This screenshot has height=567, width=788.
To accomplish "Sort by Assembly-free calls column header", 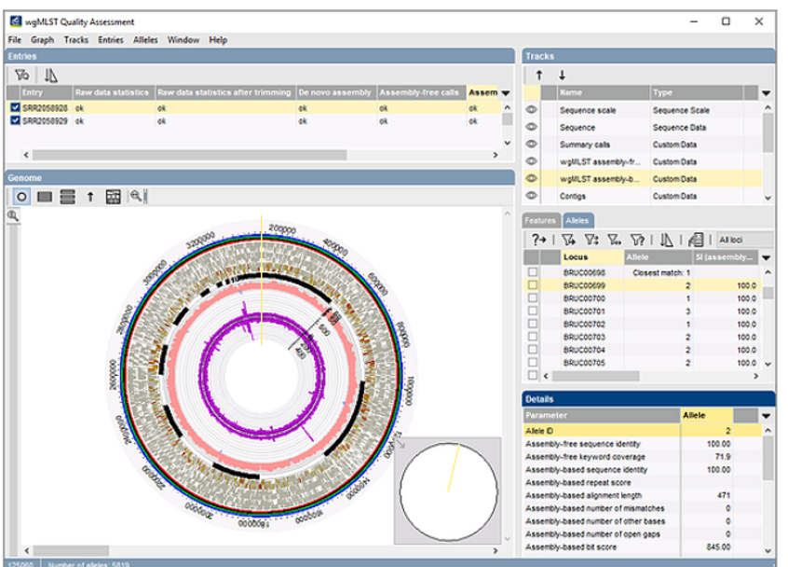I will click(x=420, y=92).
